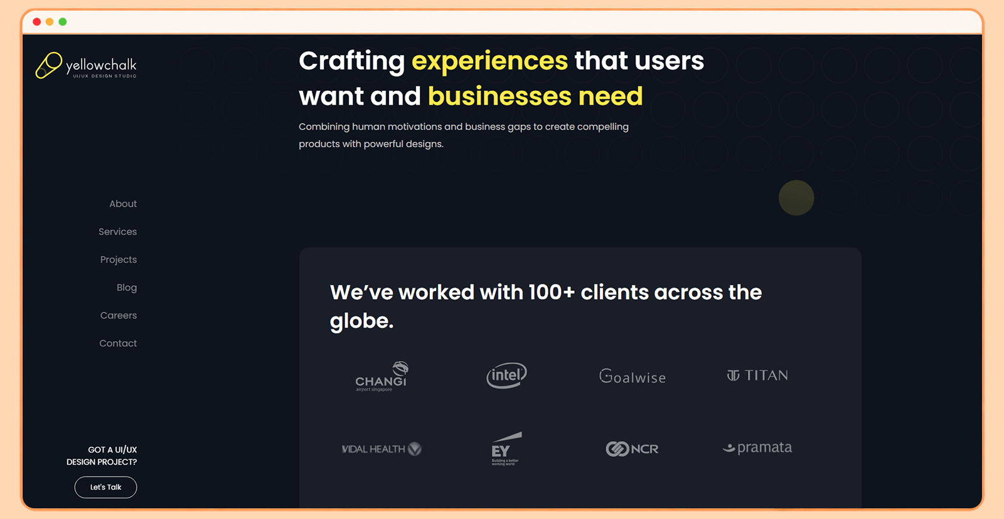Open the About page
1004x519 pixels.
[123, 204]
